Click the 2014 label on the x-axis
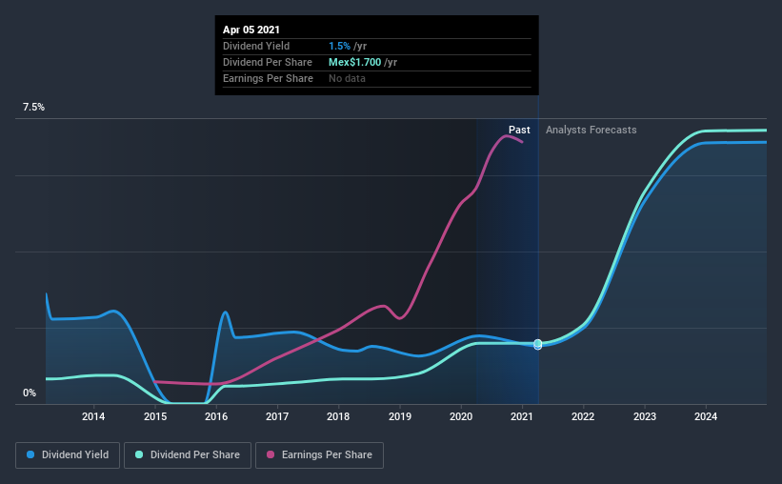Screen dimensions: 782x484 (x=93, y=416)
